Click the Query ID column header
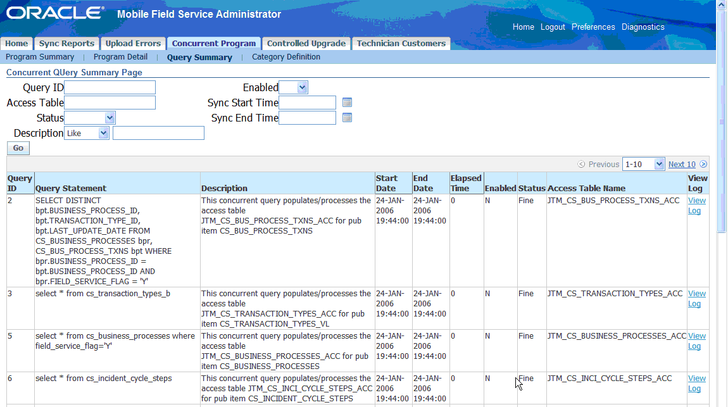Screen dimensions: 728x407 (x=20, y=184)
